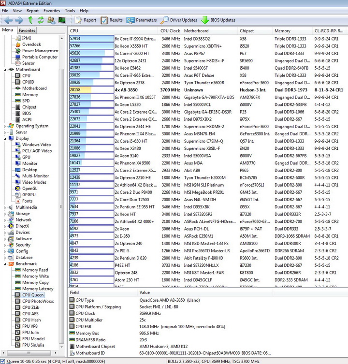Launch BIOS Updates download
Image resolution: width=348 pixels, height=364 pixels.
pos(218,20)
